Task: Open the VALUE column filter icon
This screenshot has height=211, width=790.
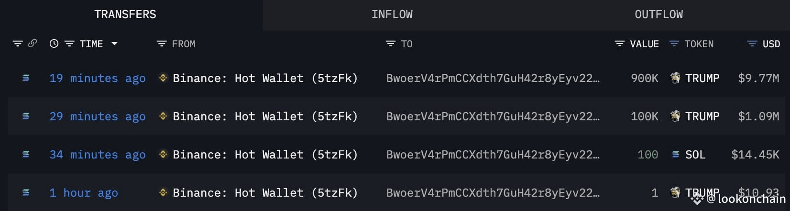Action: [x=619, y=43]
